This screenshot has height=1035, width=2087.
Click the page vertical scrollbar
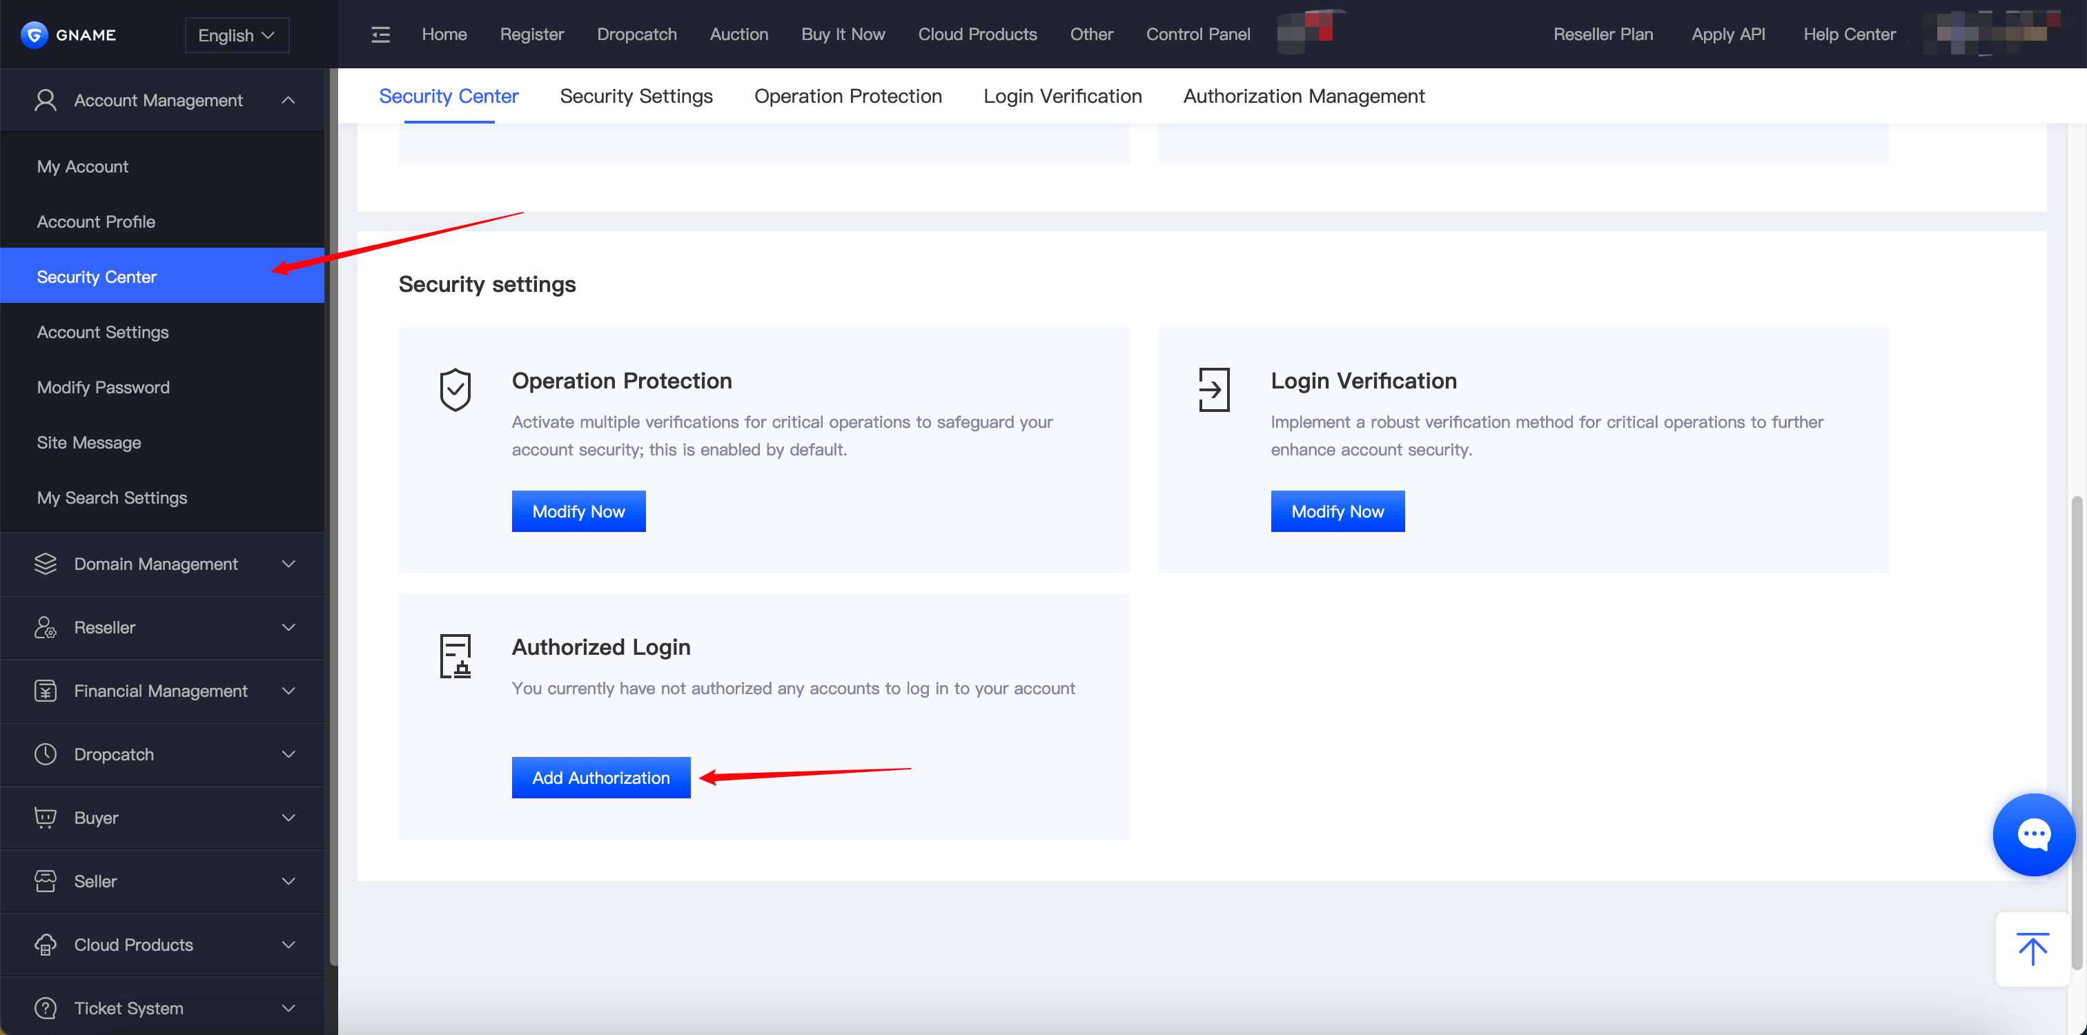tap(2077, 733)
